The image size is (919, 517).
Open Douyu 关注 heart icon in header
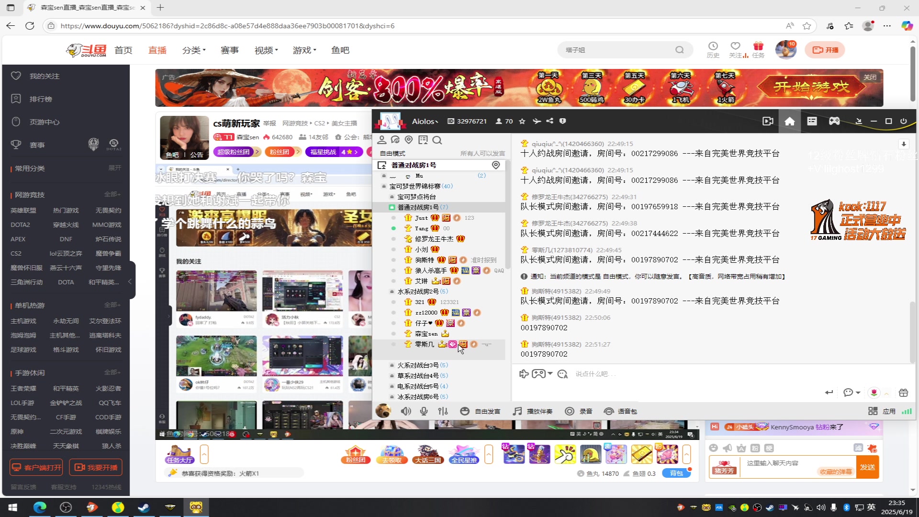[736, 50]
